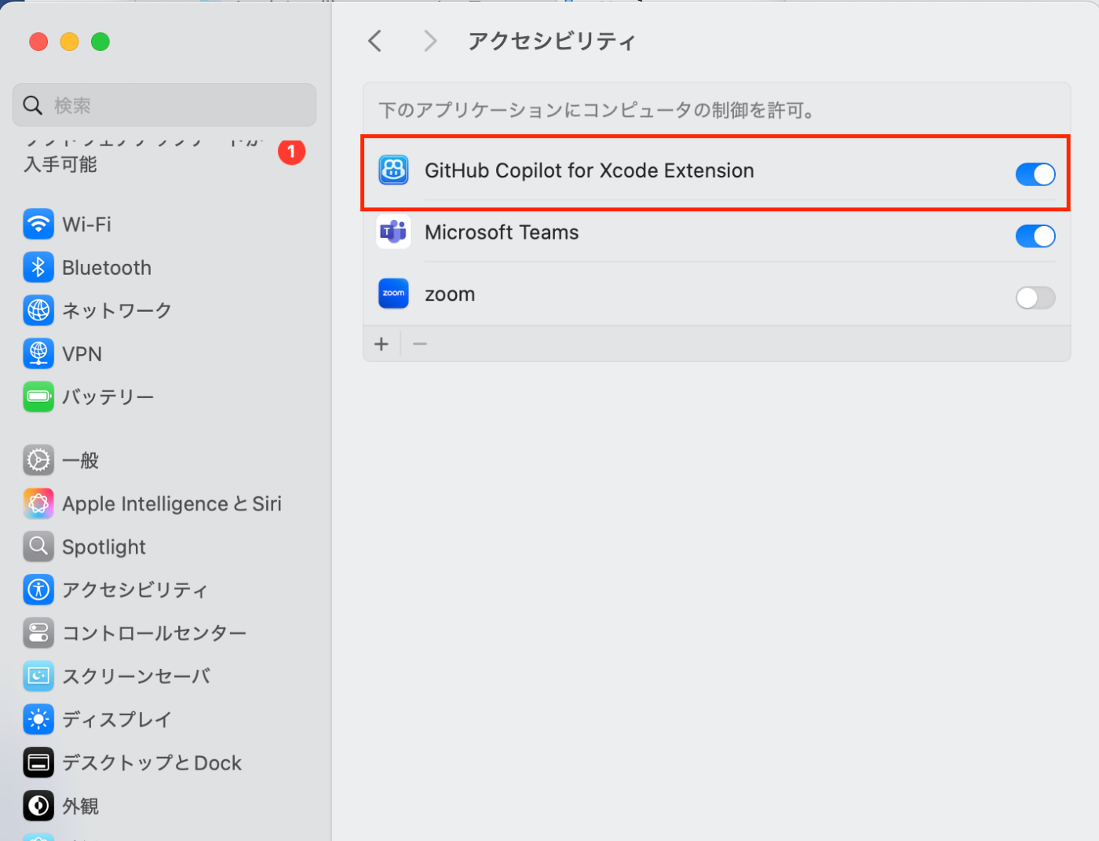Image resolution: width=1099 pixels, height=841 pixels.
Task: Click the コントロールセンター label in sidebar
Action: 155,633
